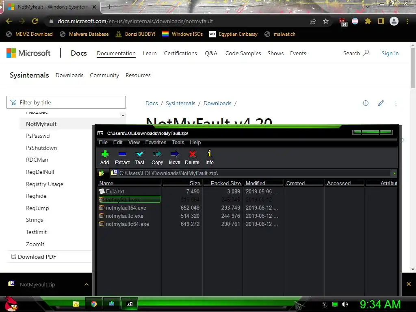Open the Favorites menu in 7-Zip

pyautogui.click(x=156, y=143)
